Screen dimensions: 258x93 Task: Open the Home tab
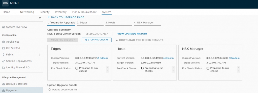tap(6, 12)
